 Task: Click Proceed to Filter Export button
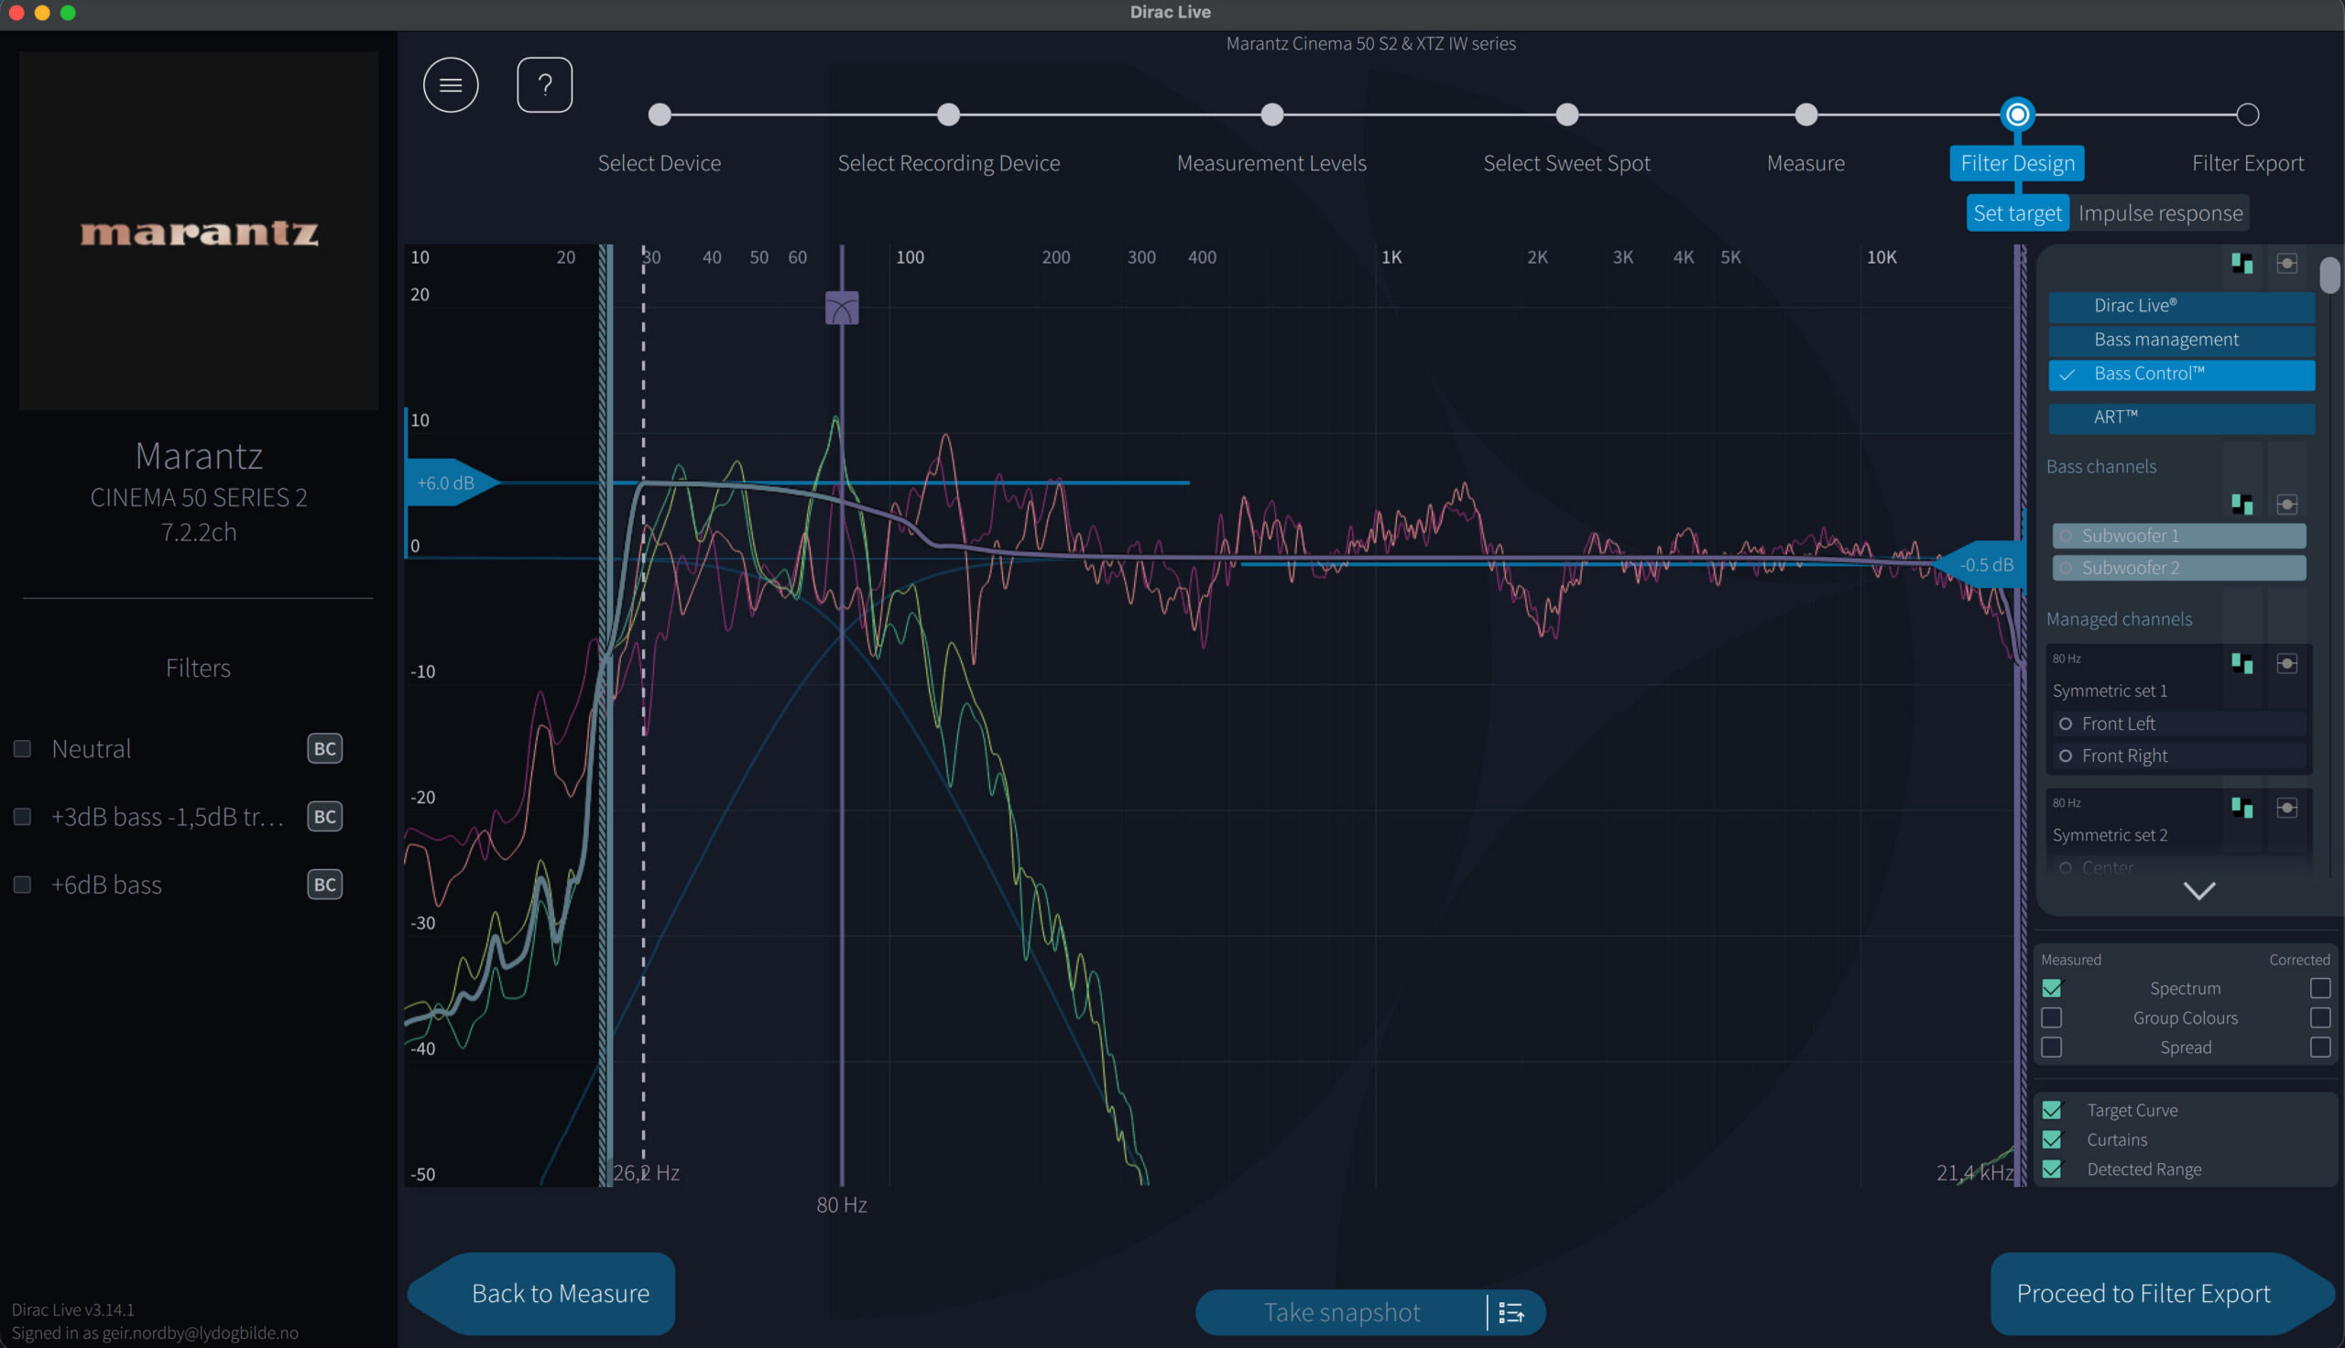2163,1293
